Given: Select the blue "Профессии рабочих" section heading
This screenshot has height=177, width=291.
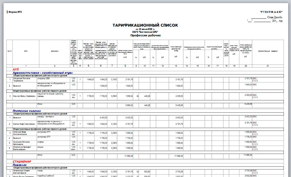Looking at the screenshot, I should (27, 111).
